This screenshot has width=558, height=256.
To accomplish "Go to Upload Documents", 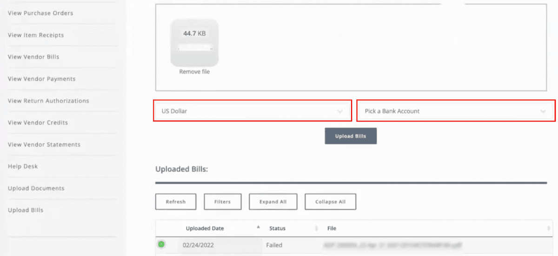I will click(36, 188).
